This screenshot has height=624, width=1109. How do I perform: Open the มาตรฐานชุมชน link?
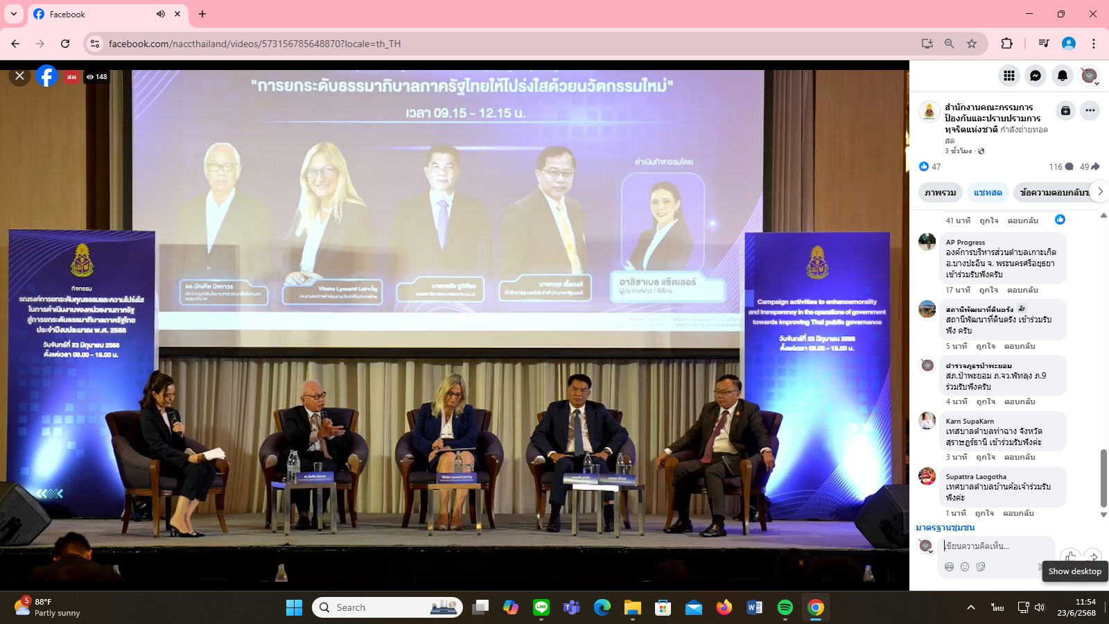[x=945, y=528]
